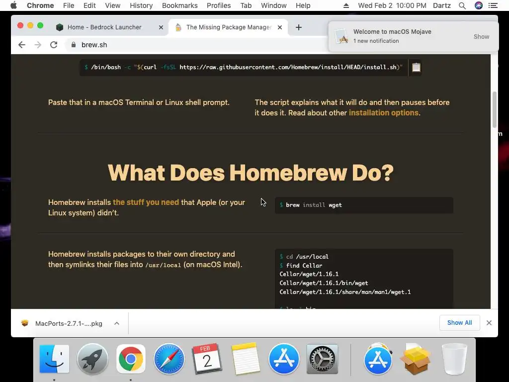The image size is (509, 382).
Task: Expand the MacPorts download options chevron
Action: click(x=117, y=323)
